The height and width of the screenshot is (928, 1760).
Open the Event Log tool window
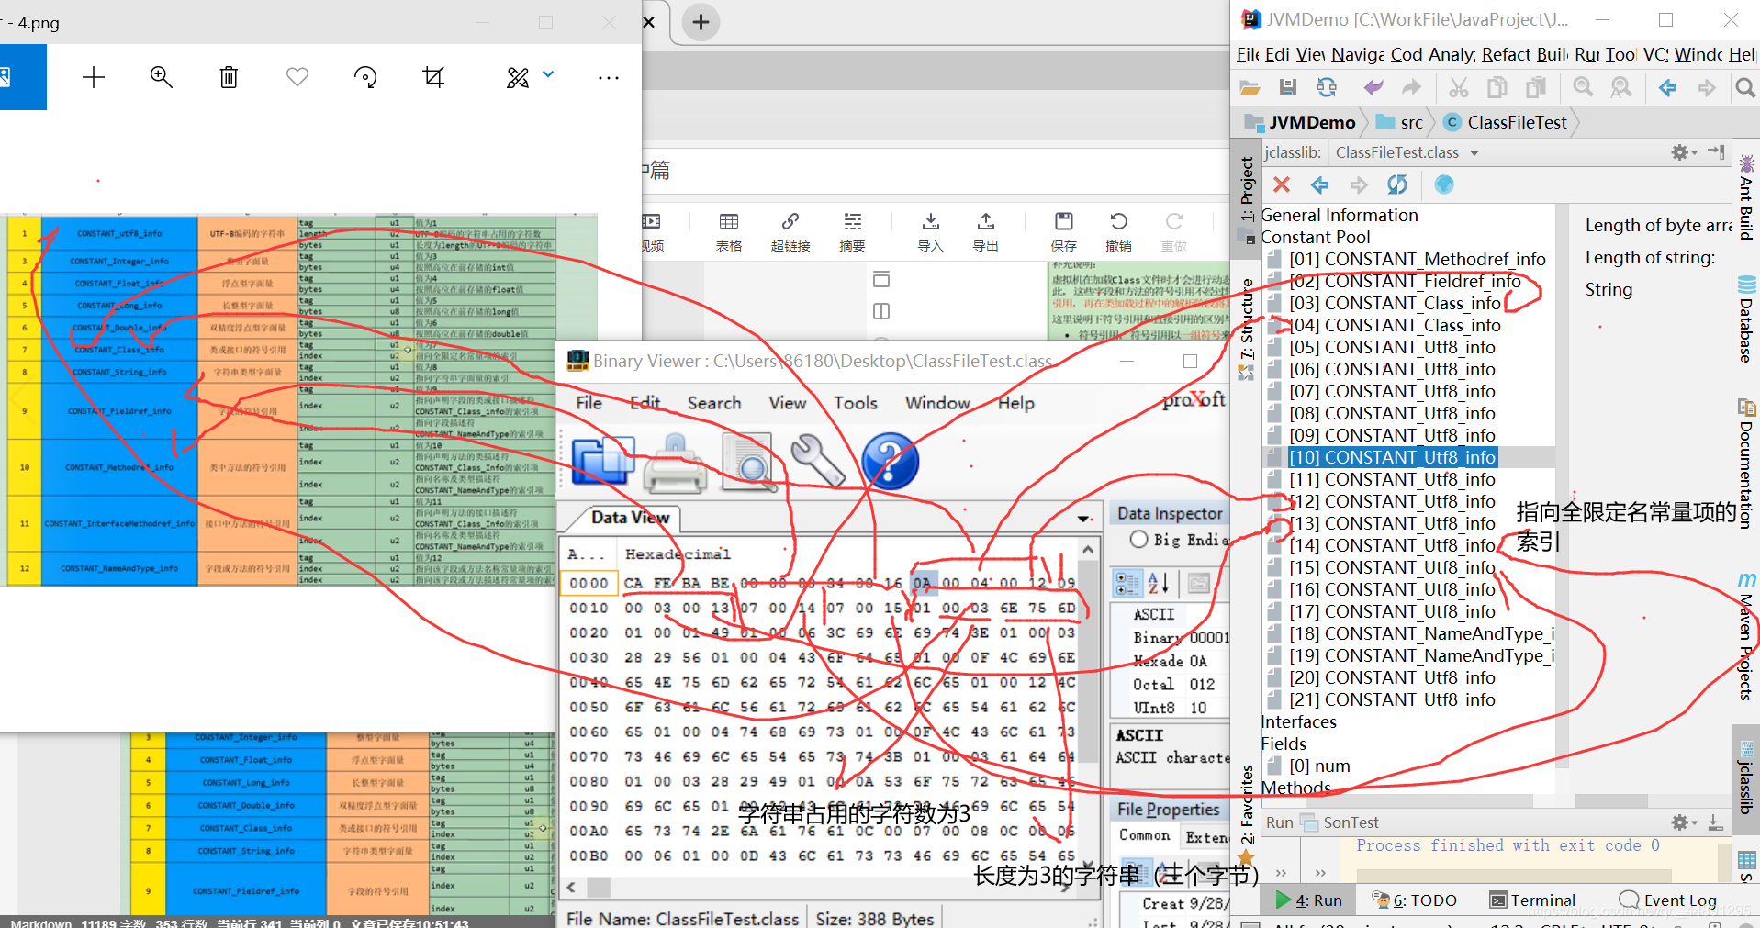(x=1668, y=900)
